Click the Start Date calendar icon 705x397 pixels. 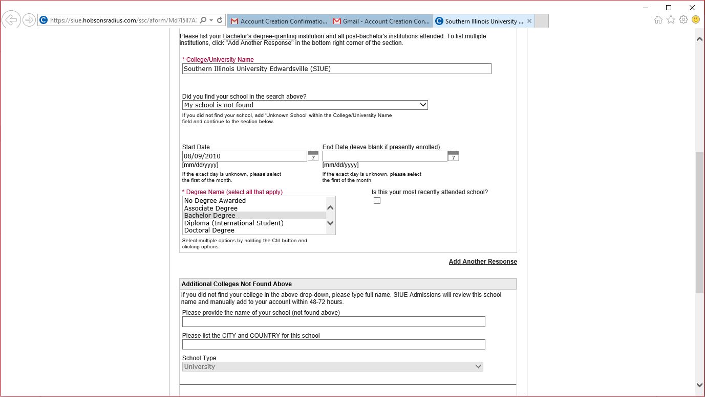click(313, 156)
